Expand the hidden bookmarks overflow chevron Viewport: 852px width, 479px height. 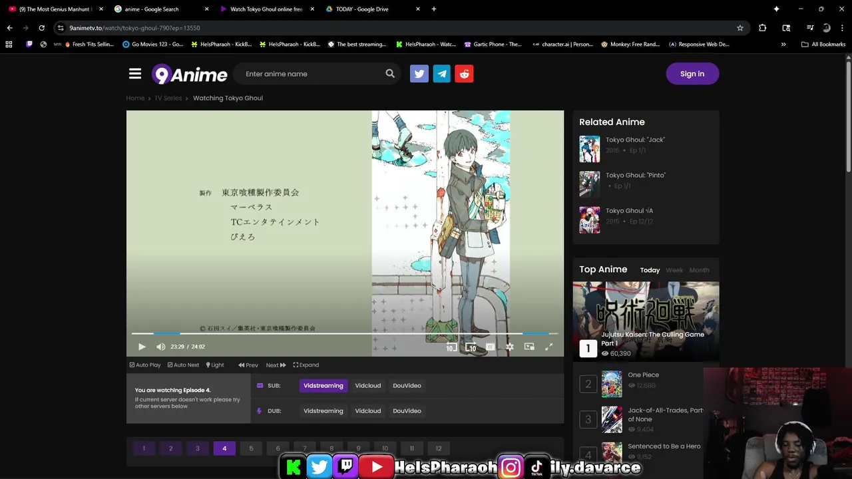(783, 45)
